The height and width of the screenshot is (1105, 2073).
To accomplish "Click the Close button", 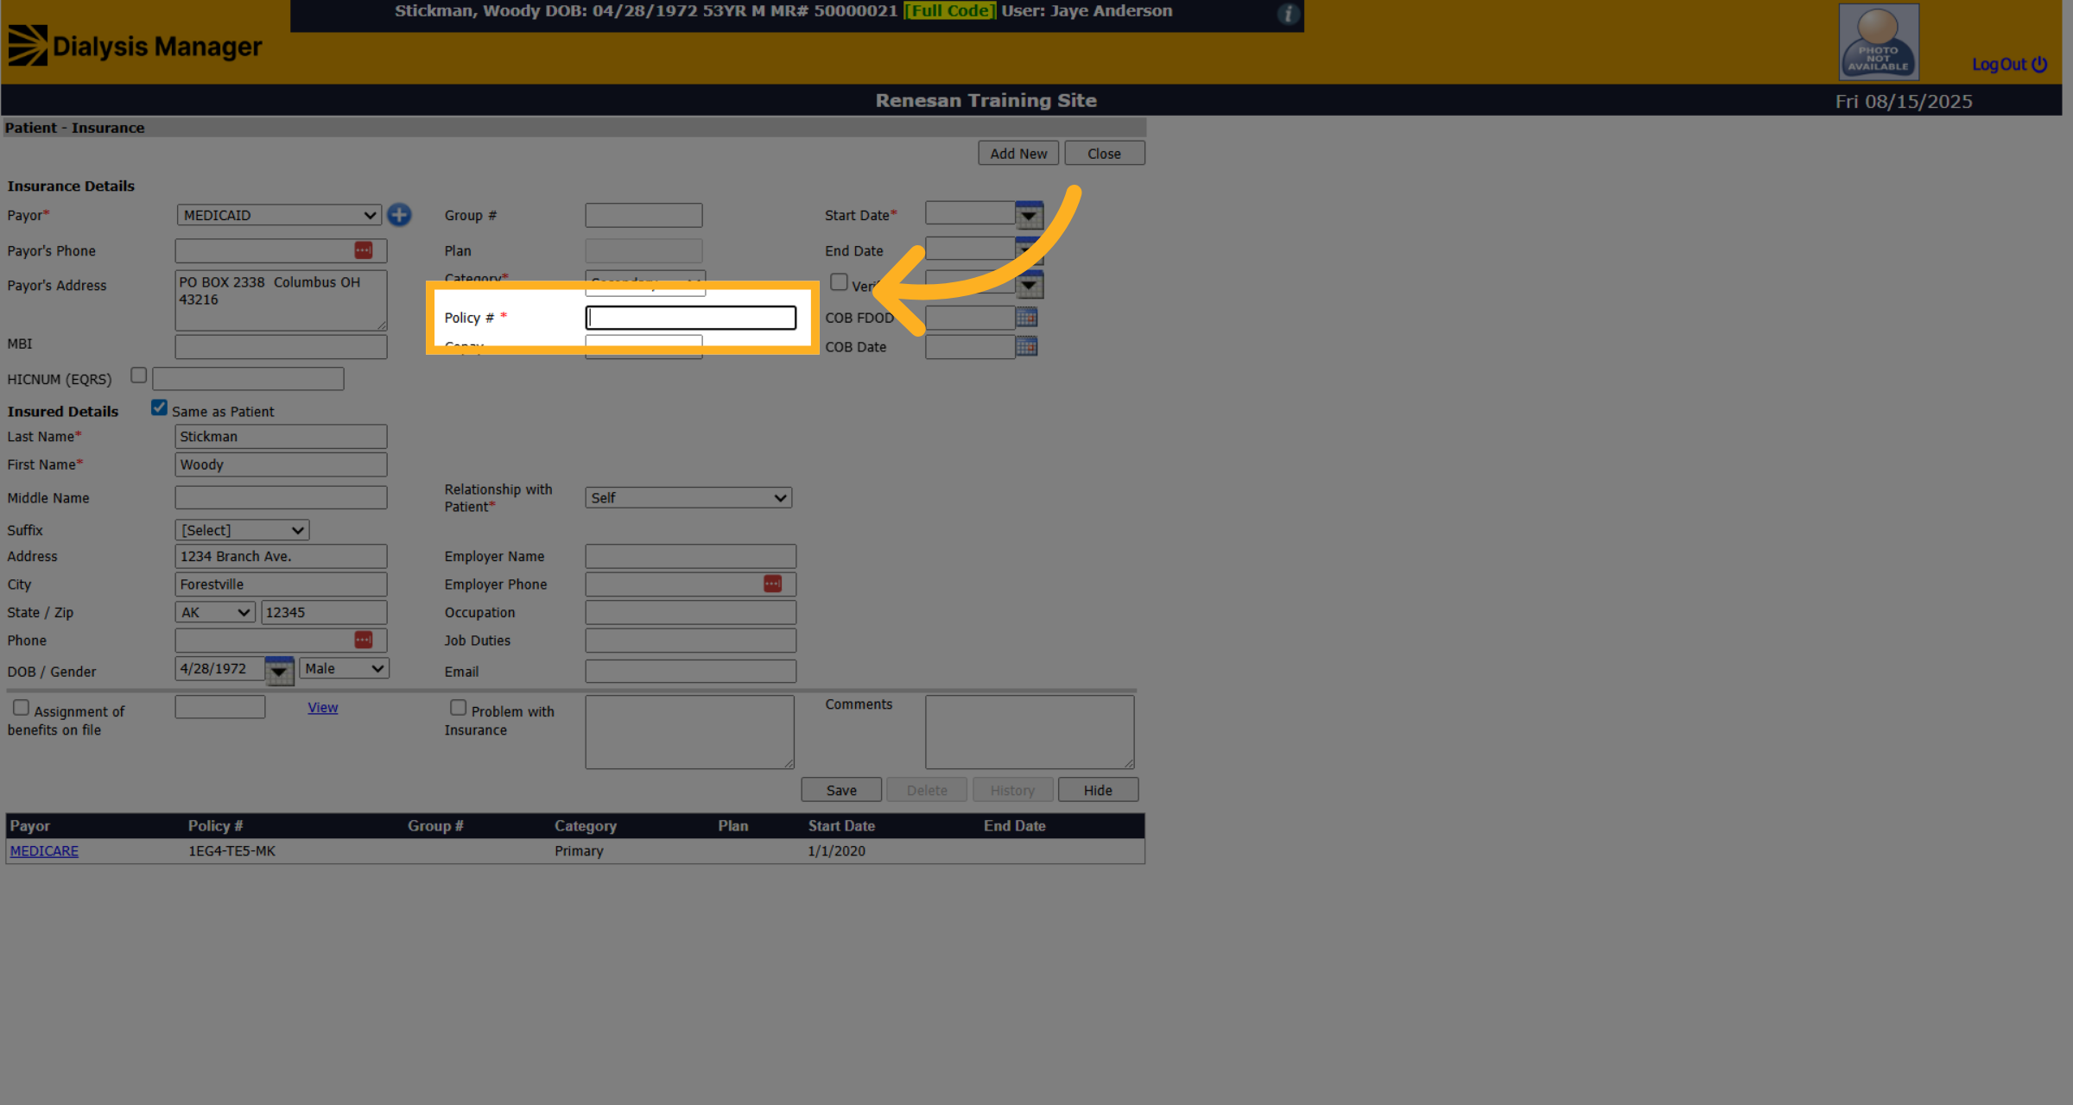I will (x=1104, y=153).
